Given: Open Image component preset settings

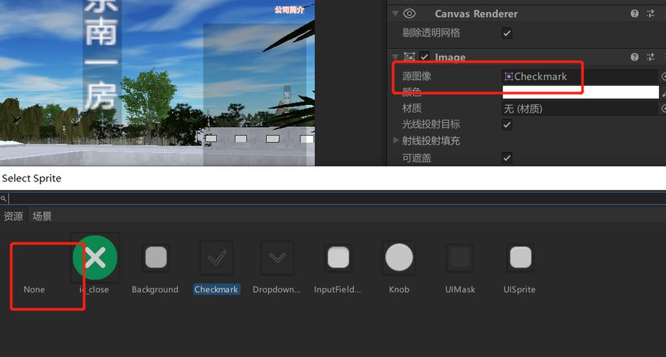Looking at the screenshot, I should tap(651, 57).
